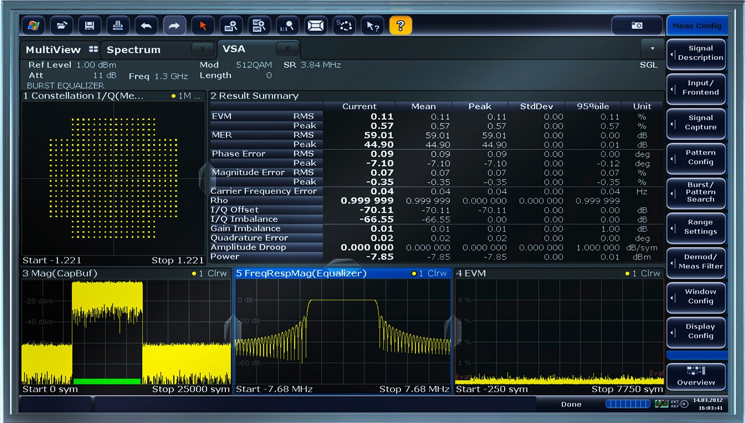745x423 pixels.
Task: Expand the Range Settings menu
Action: click(696, 227)
